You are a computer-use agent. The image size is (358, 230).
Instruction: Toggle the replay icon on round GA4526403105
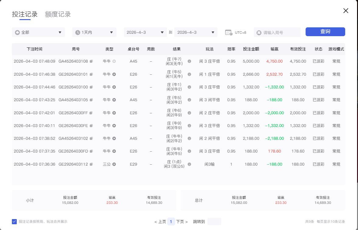(x=113, y=100)
